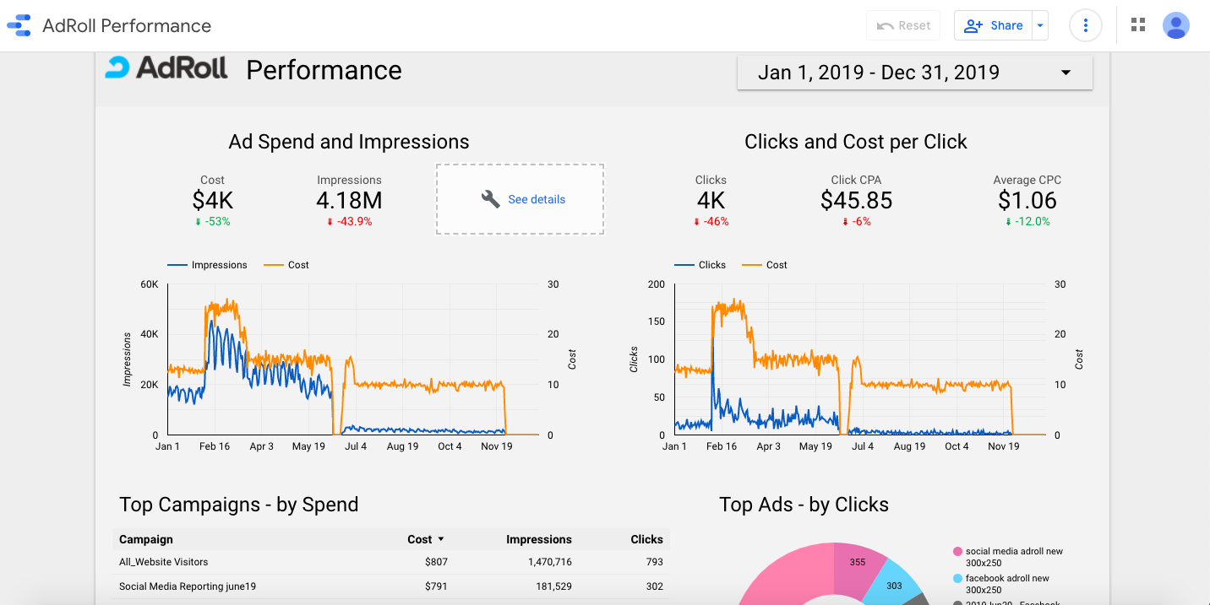This screenshot has height=605, width=1210.
Task: Sort table by the Campaign column header
Action: [146, 539]
